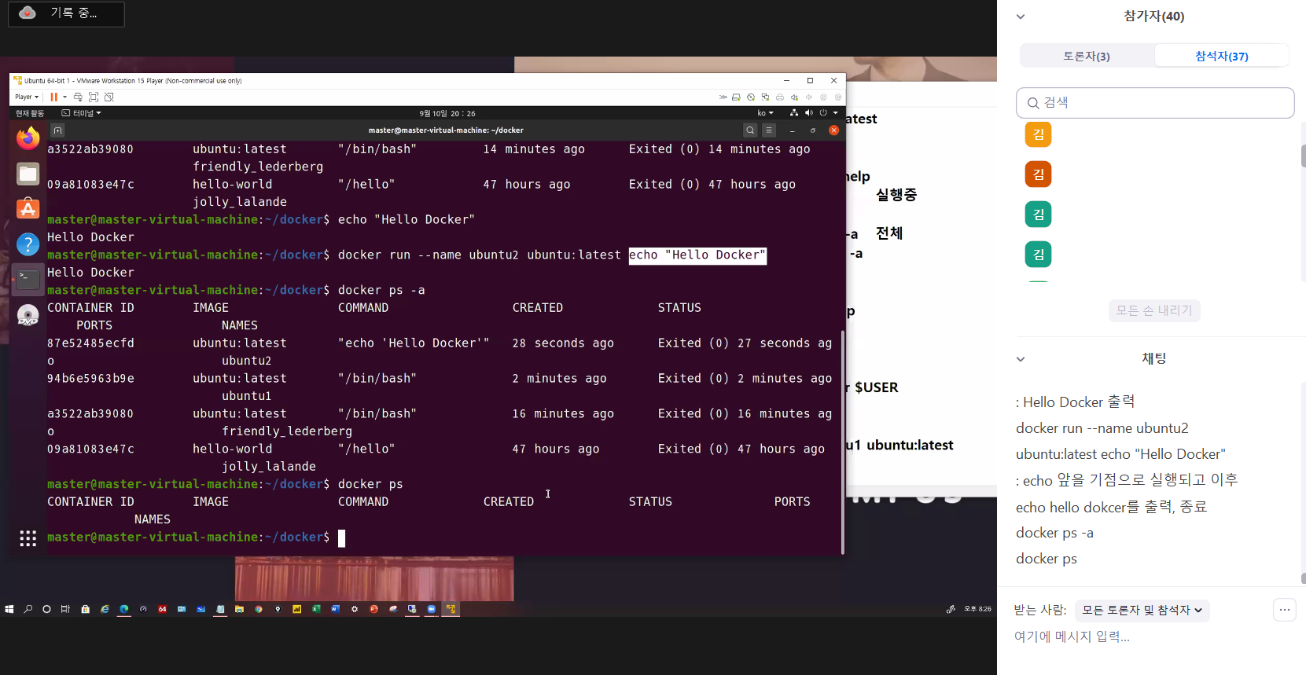Open the chat more options button
The height and width of the screenshot is (675, 1306).
pos(1284,610)
